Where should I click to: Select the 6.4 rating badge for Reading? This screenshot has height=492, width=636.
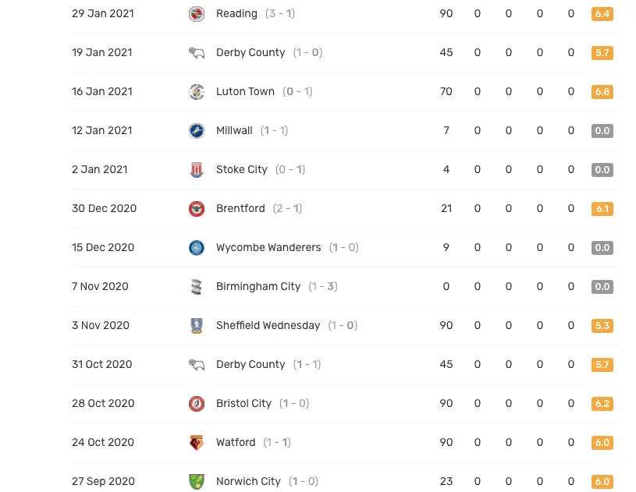point(602,14)
